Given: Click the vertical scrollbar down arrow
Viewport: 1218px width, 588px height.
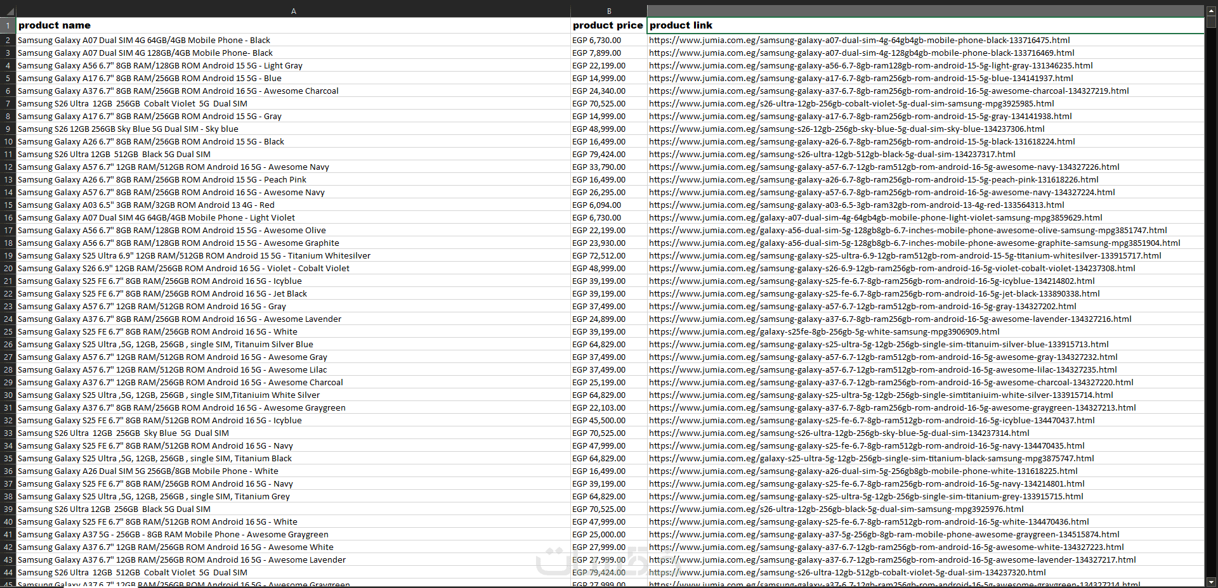Looking at the screenshot, I should pyautogui.click(x=1211, y=582).
